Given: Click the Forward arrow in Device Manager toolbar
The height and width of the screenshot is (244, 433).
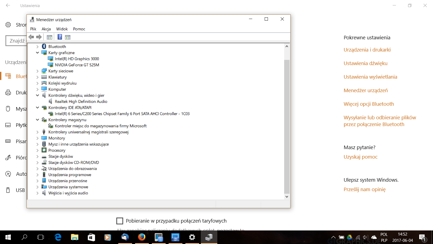Looking at the screenshot, I should (x=39, y=37).
